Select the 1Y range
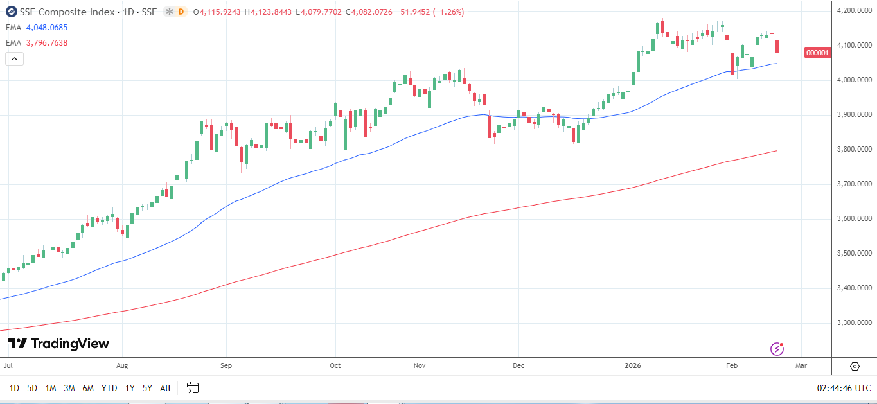This screenshot has width=877, height=404. (129, 388)
